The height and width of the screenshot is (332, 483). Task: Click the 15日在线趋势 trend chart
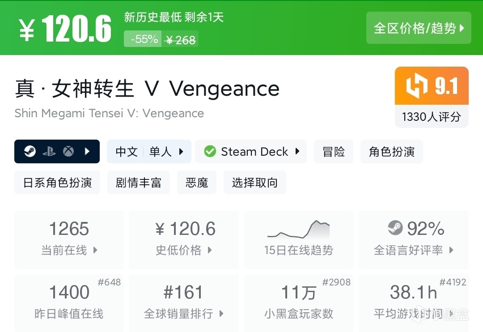pyautogui.click(x=298, y=230)
